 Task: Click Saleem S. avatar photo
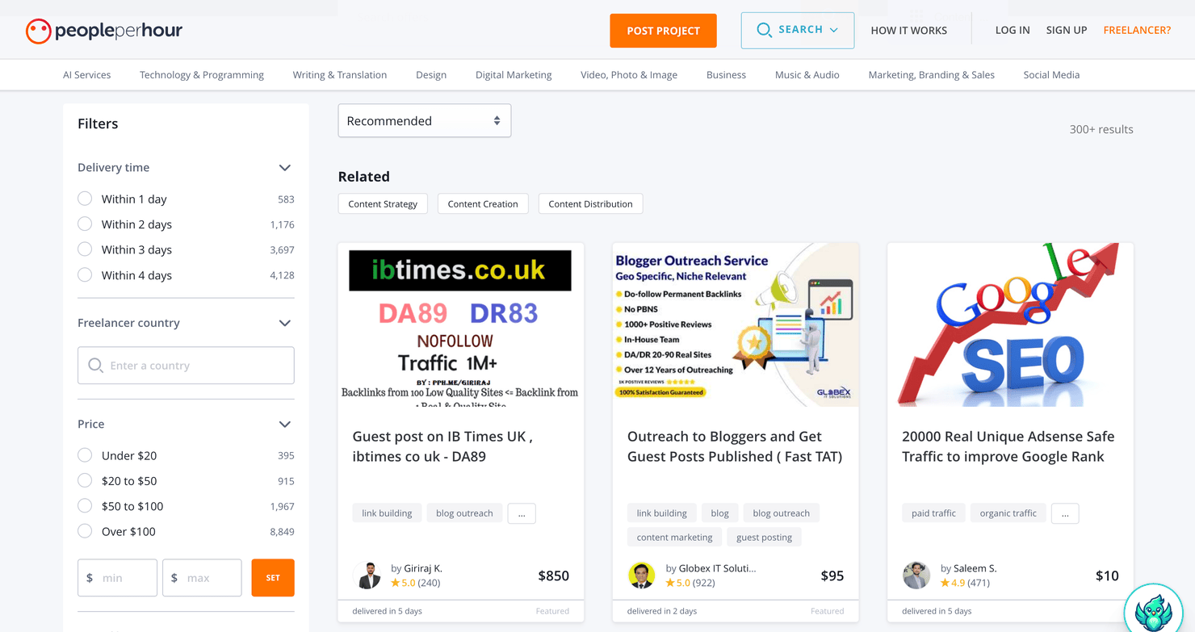point(916,575)
